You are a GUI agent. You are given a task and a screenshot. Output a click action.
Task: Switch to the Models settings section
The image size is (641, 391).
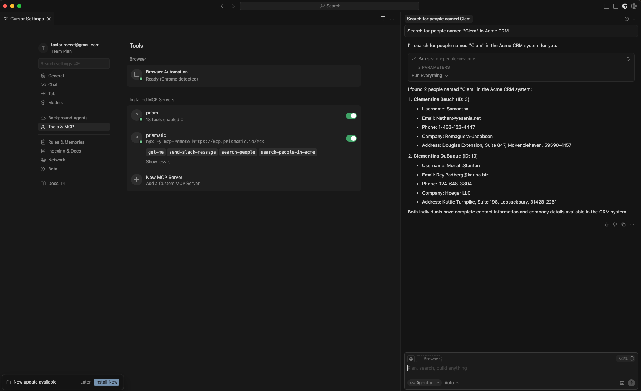click(x=56, y=103)
